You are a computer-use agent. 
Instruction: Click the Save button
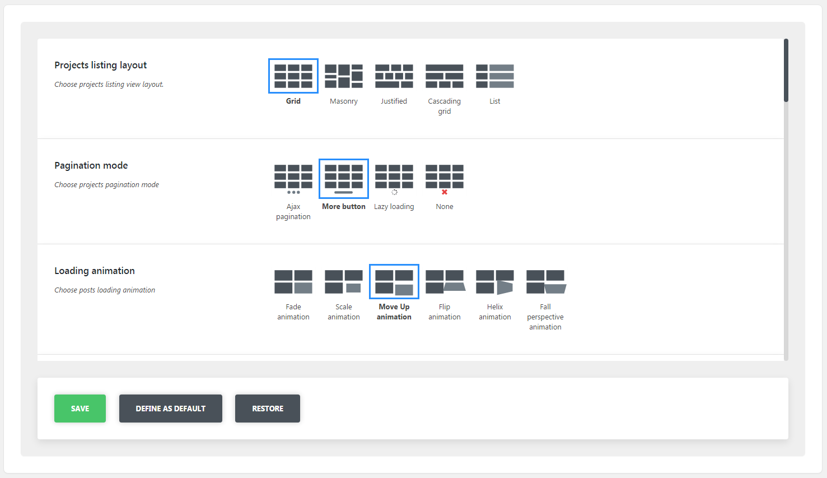(80, 409)
